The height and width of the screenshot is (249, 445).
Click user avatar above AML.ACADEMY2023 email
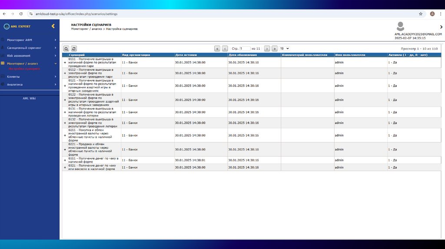point(400,26)
